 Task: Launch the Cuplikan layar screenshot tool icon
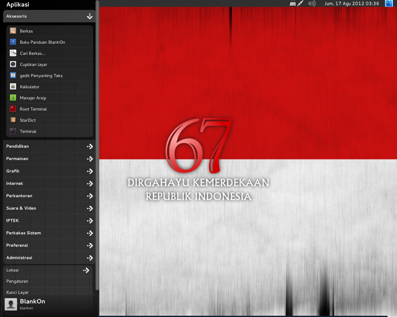tap(13, 64)
